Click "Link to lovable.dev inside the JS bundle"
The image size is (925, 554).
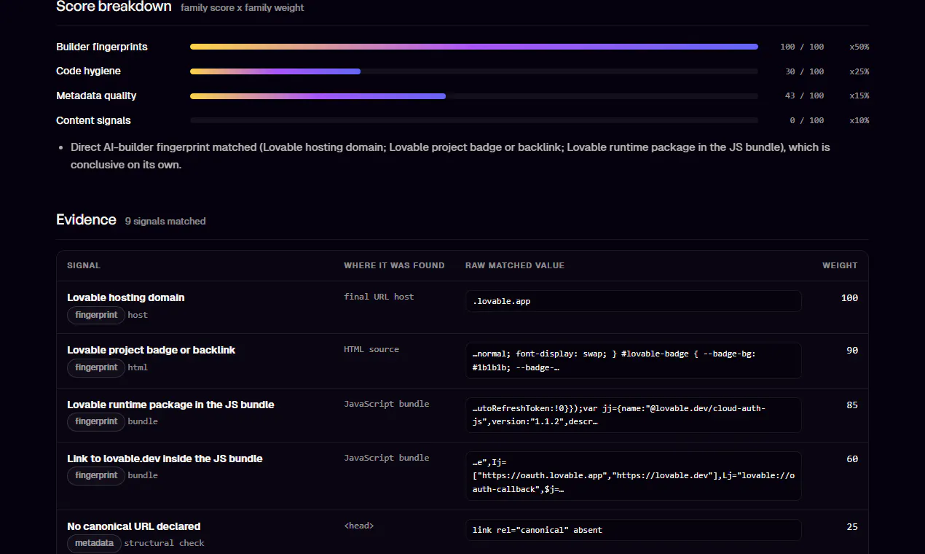[165, 459]
